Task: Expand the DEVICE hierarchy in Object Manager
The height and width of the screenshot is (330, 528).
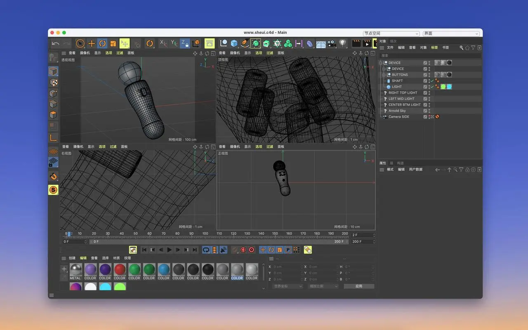Action: pos(380,63)
